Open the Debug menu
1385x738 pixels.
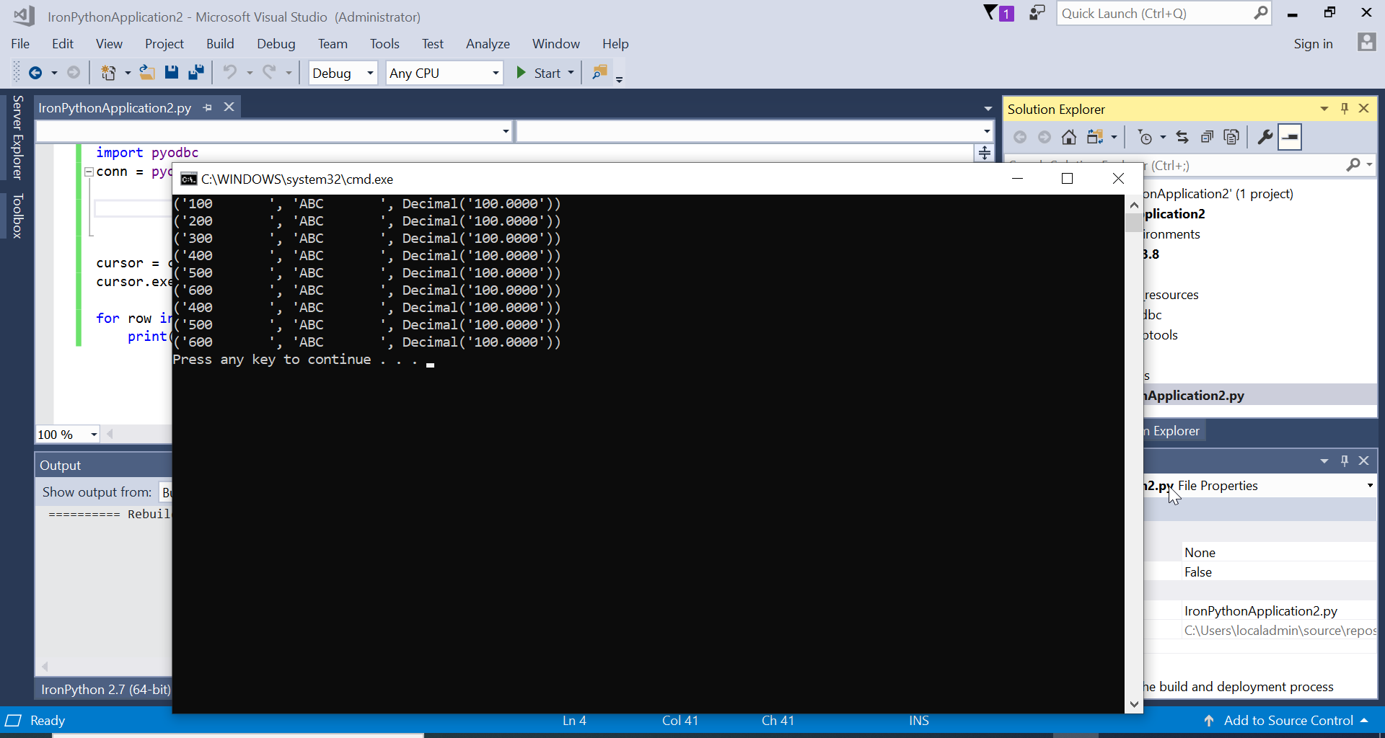(x=276, y=43)
